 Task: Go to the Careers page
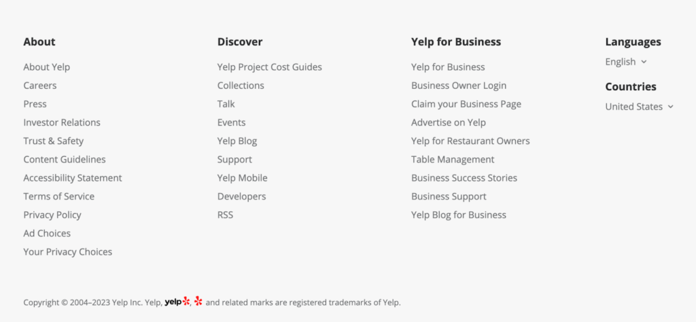coord(40,86)
